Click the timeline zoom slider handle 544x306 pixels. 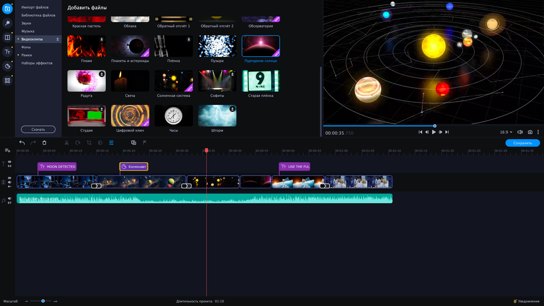click(x=43, y=301)
